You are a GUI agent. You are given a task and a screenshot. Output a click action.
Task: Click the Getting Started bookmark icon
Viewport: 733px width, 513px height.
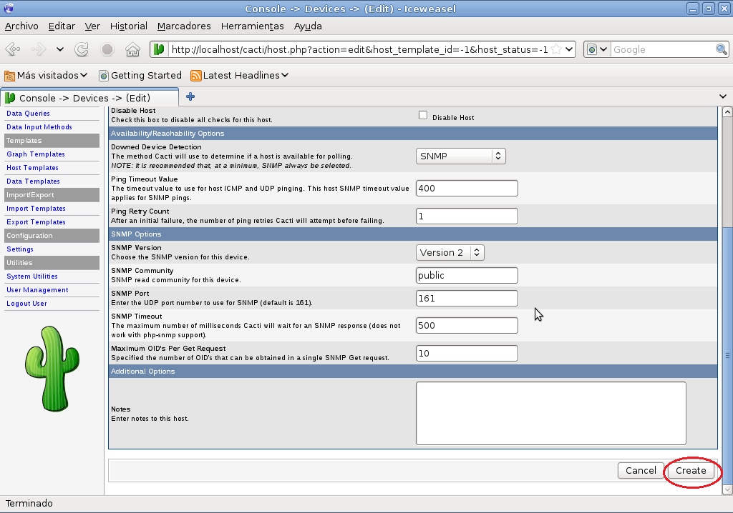(x=105, y=75)
